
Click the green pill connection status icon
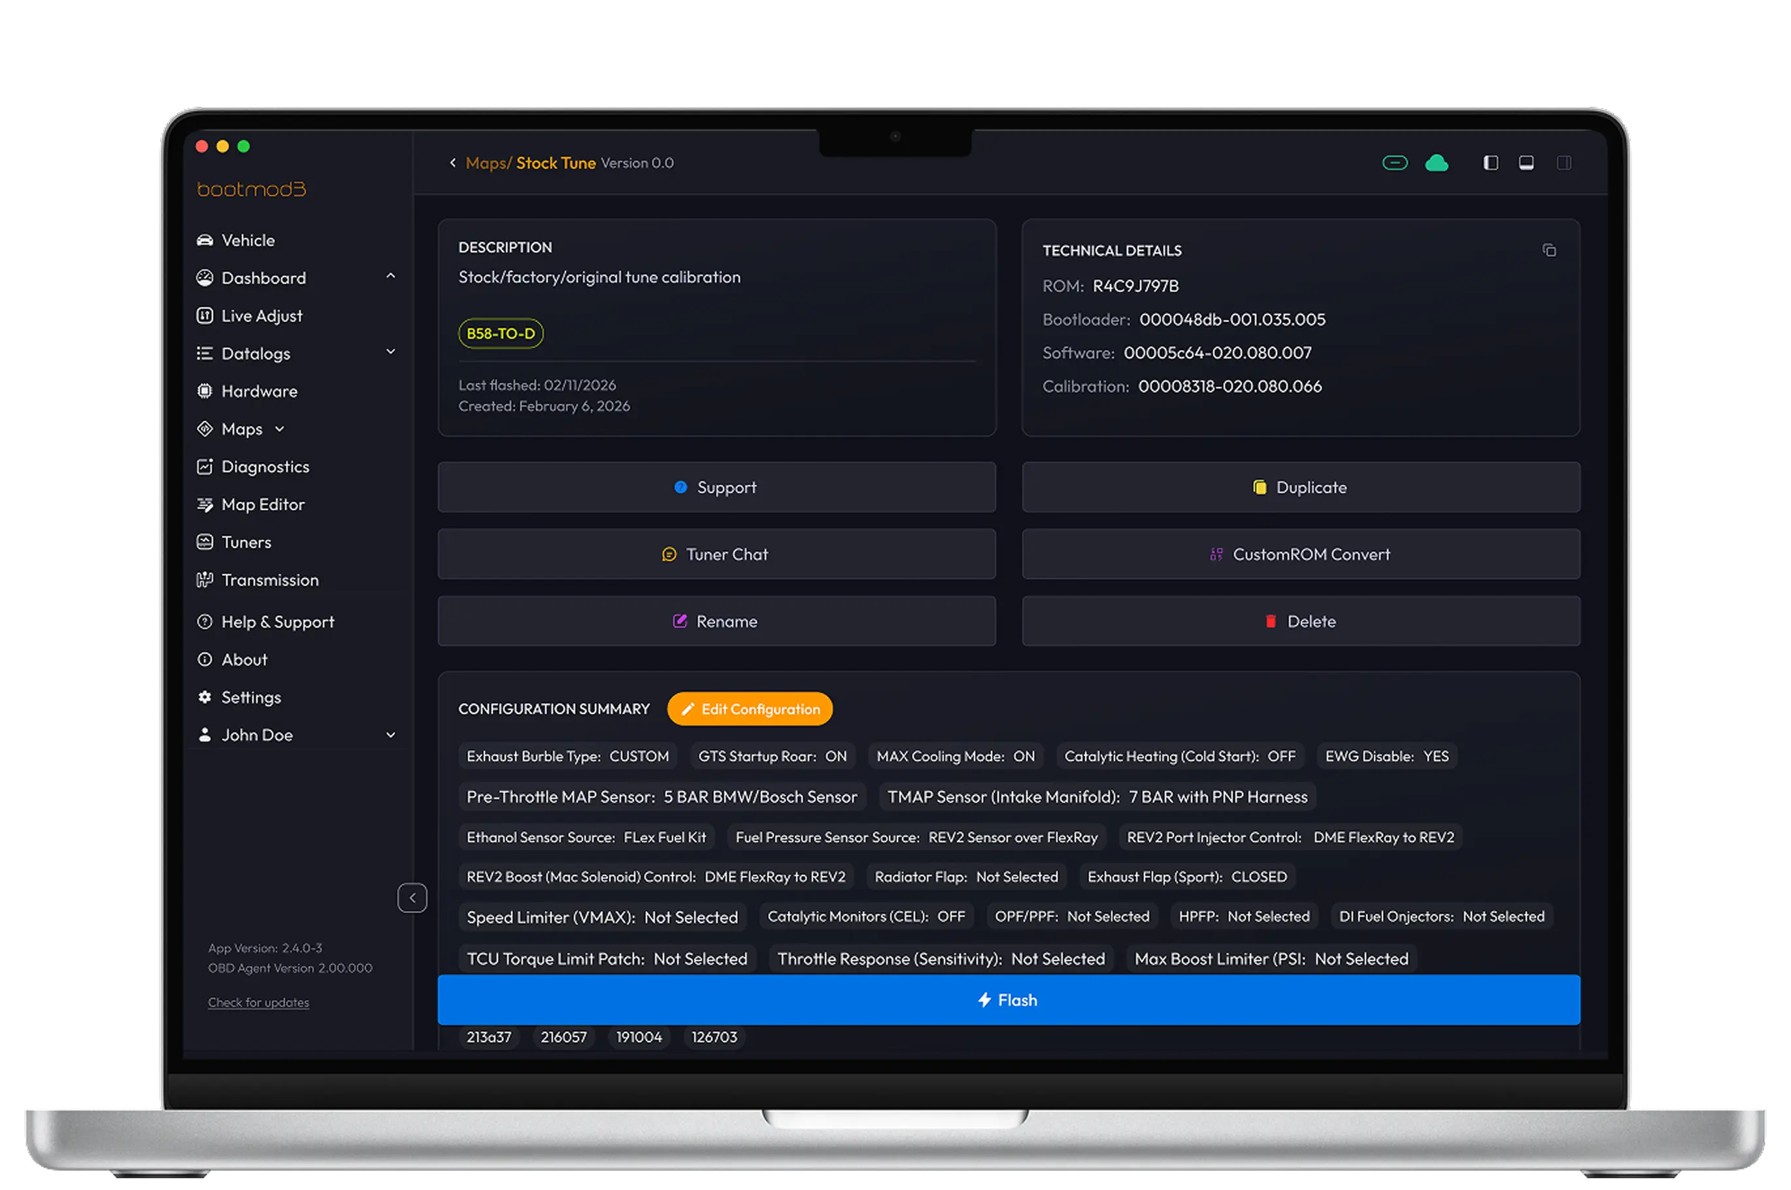1395,163
